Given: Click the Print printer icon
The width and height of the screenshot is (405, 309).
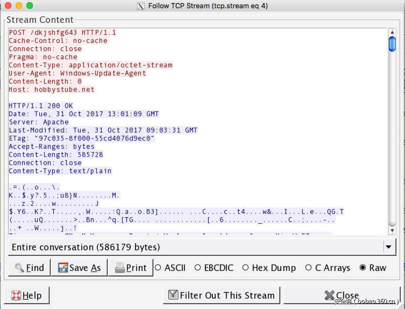Looking at the screenshot, I should pos(120,268).
